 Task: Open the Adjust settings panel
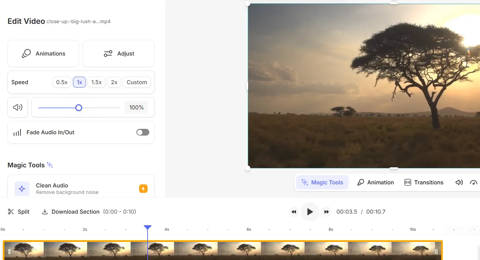[x=119, y=53]
